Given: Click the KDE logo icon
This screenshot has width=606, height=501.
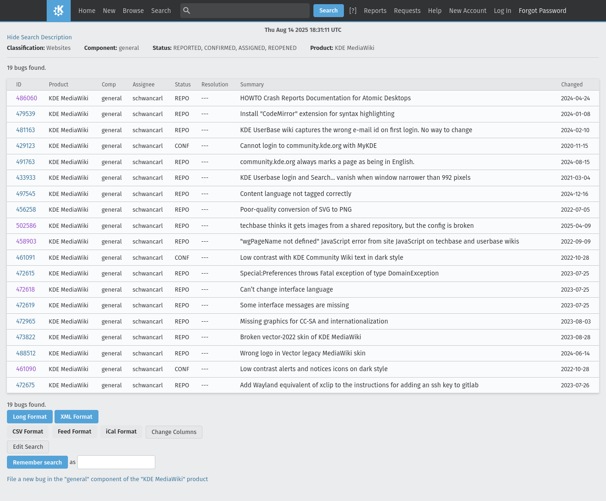Looking at the screenshot, I should click(x=59, y=11).
